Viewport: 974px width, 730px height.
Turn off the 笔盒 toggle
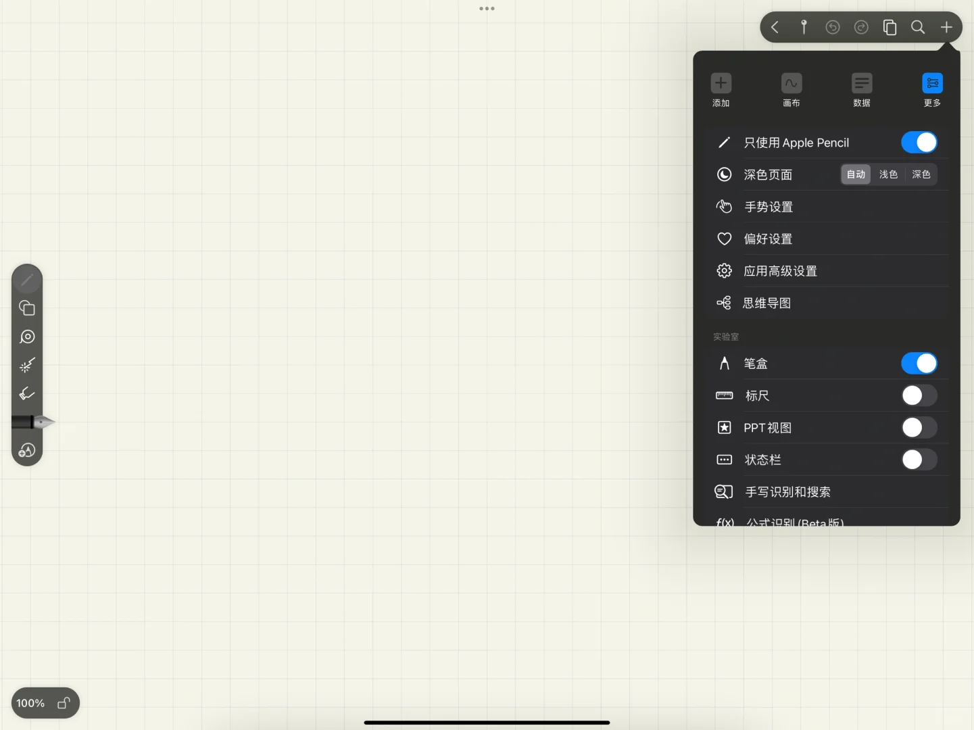tap(919, 363)
